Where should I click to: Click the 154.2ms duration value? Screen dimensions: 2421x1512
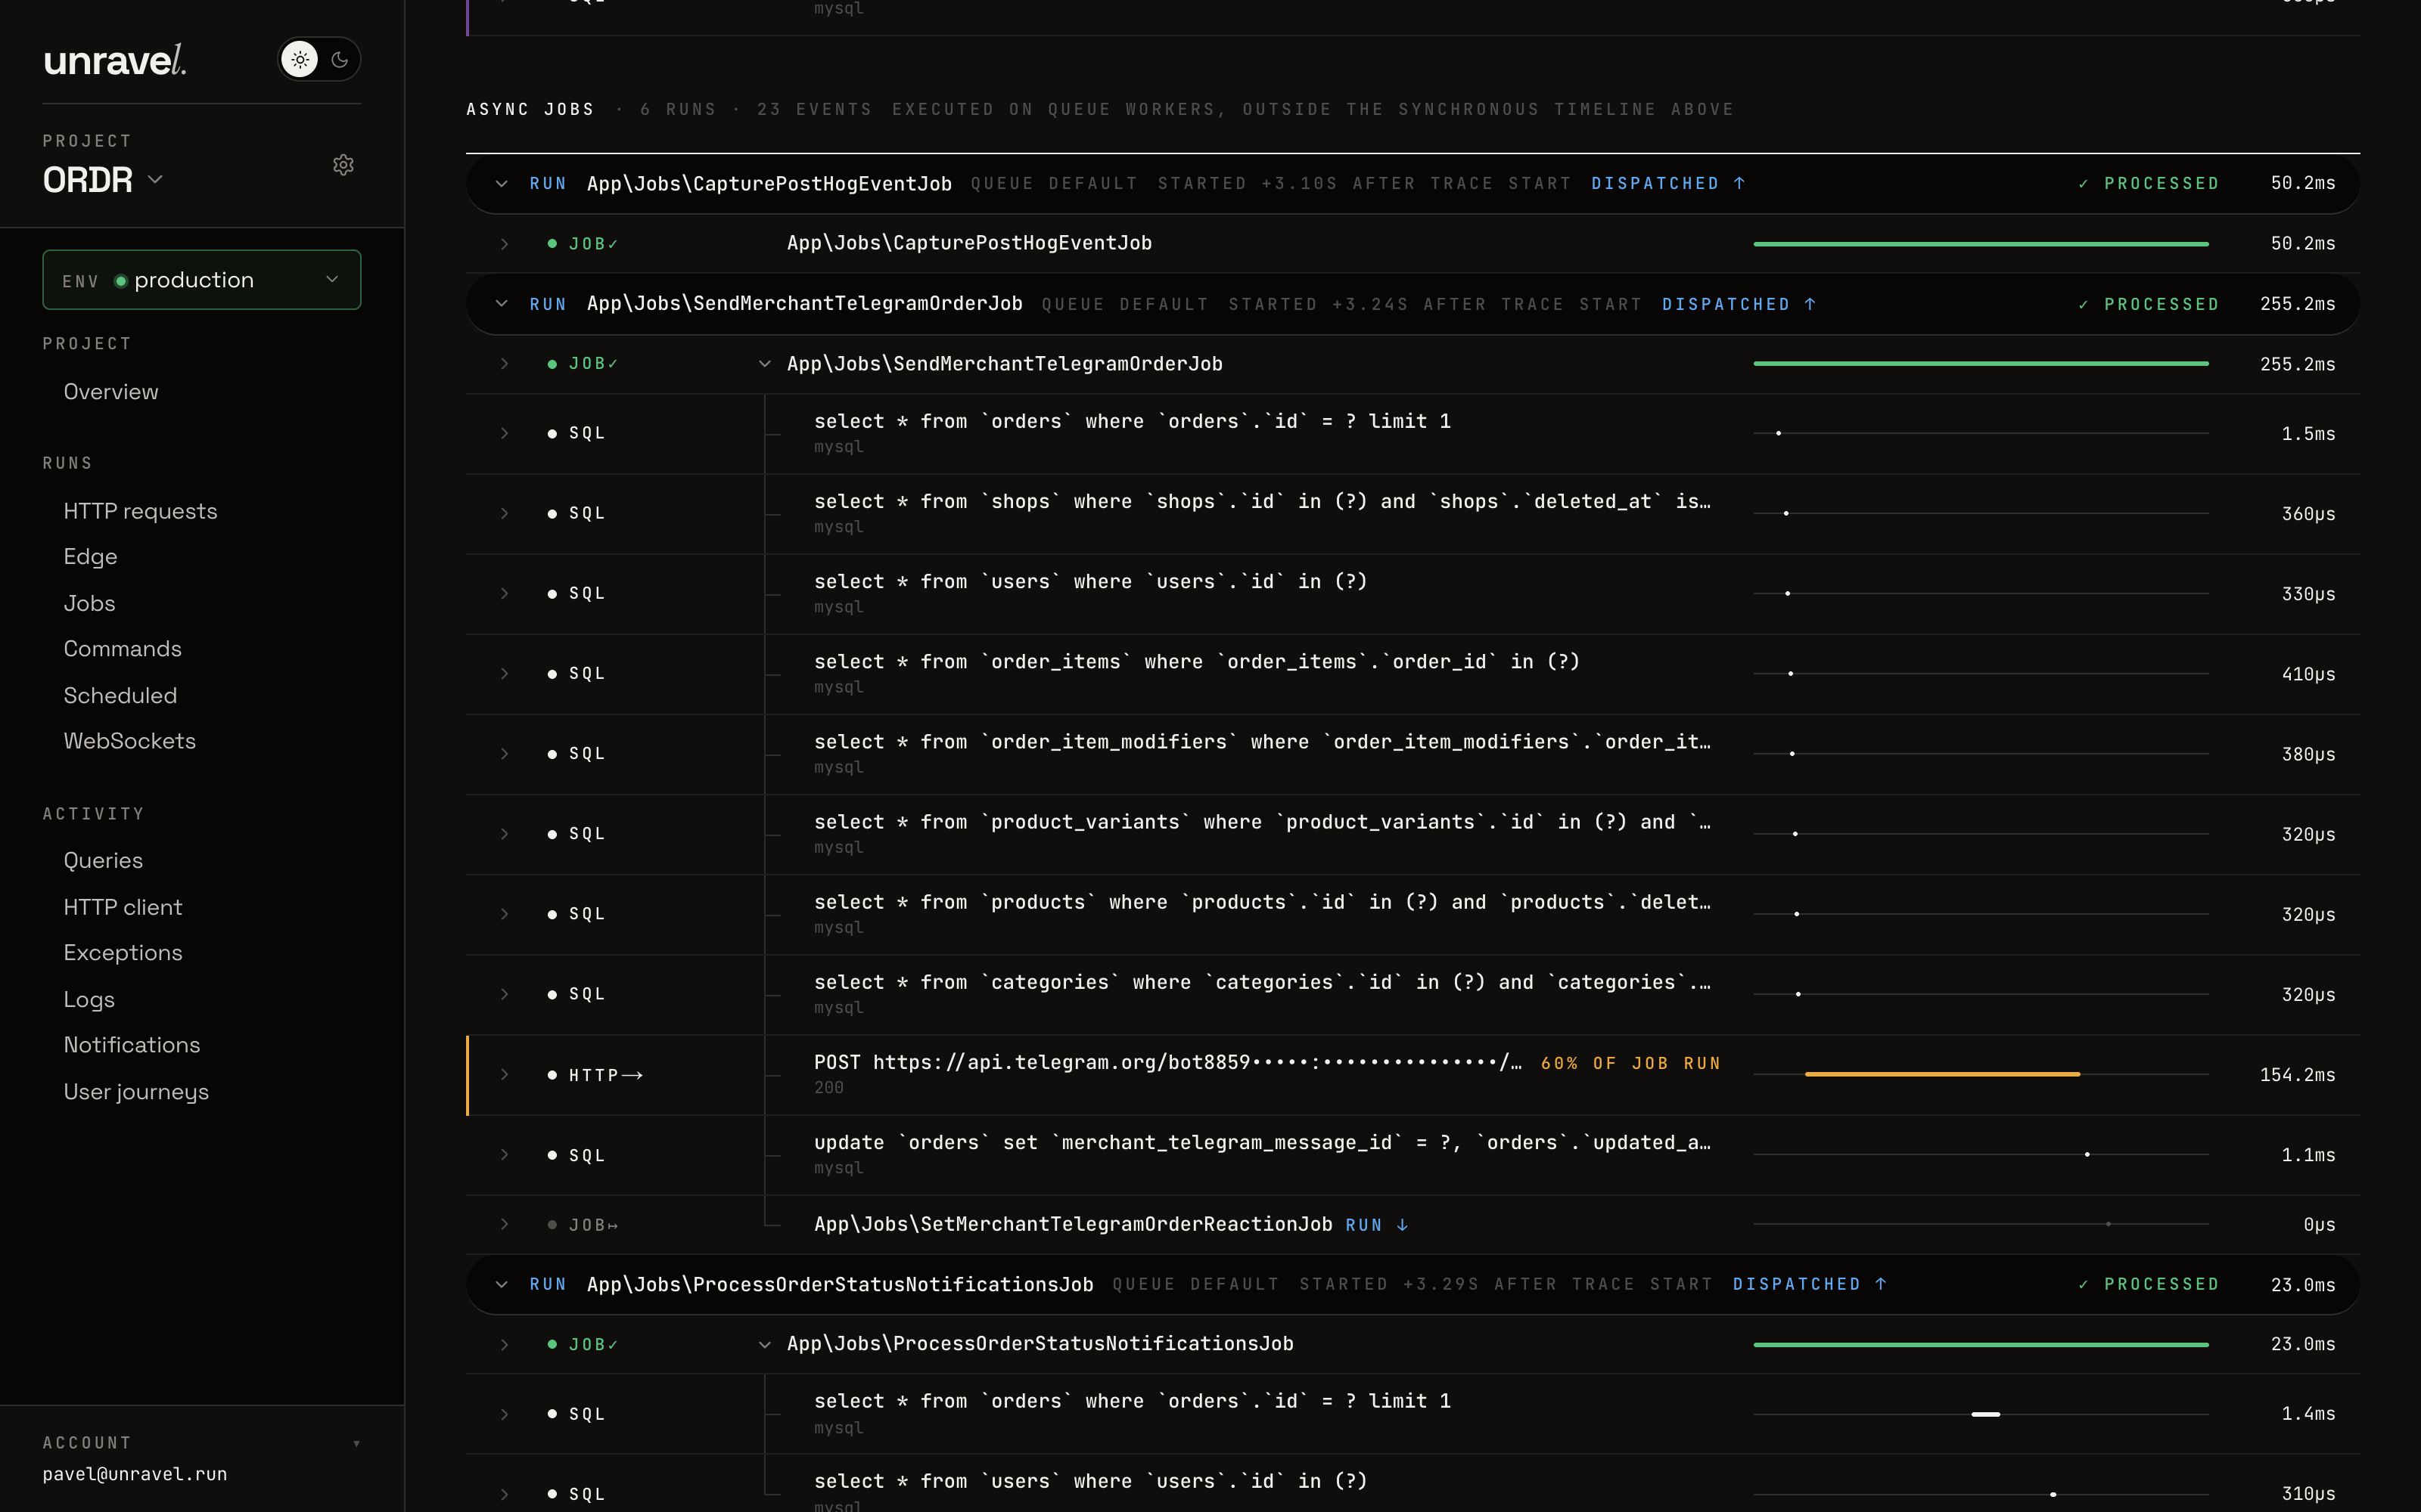pyautogui.click(x=2297, y=1075)
